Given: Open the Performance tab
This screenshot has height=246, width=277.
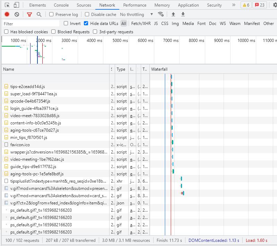Looking at the screenshot, I should coord(135,5).
